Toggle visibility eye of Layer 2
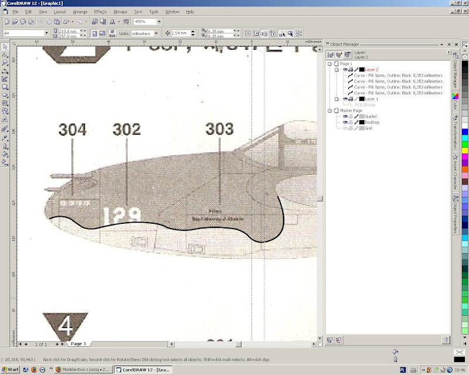The image size is (469, 375). [345, 70]
